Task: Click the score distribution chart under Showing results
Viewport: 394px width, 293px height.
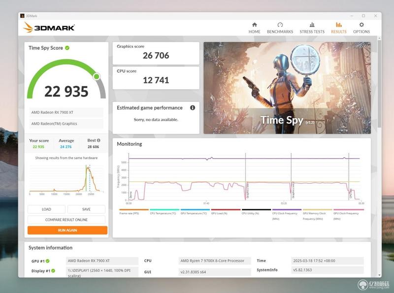Action: coord(66,179)
